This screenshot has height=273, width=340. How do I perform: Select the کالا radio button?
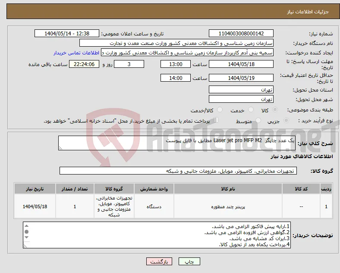coord(275,110)
